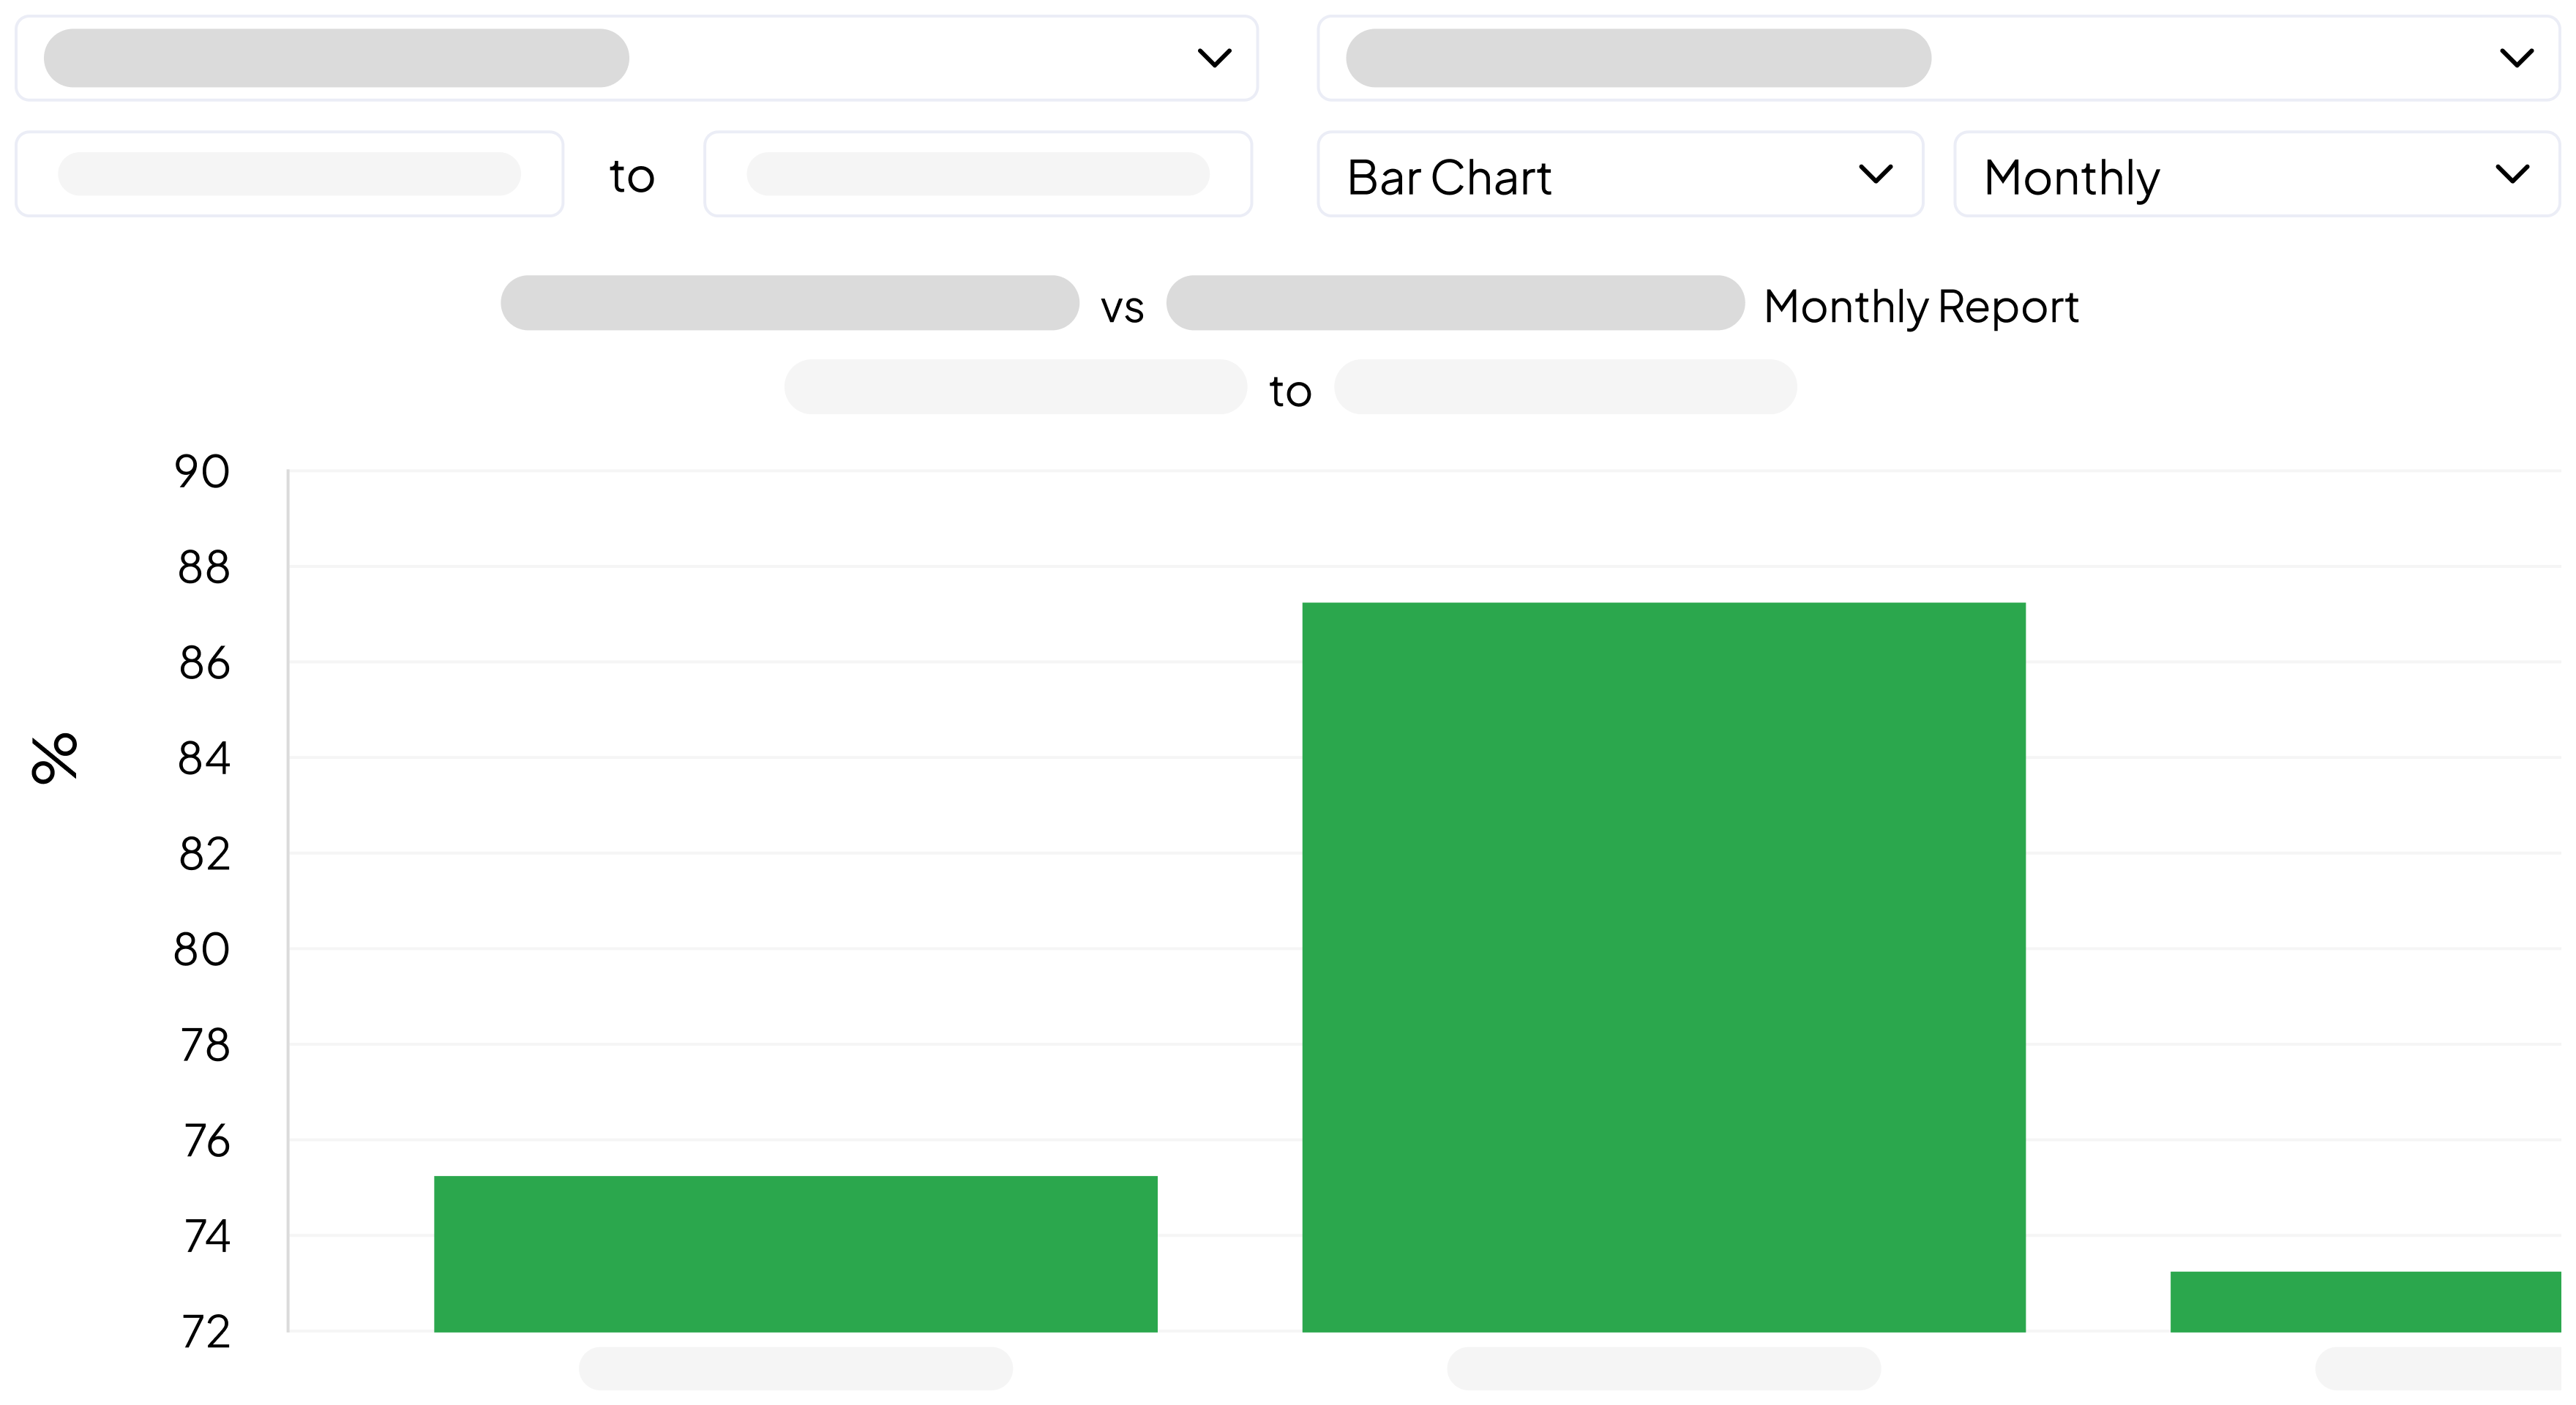Click the percentage axis label
This screenshot has height=1405, width=2576.
(x=55, y=757)
